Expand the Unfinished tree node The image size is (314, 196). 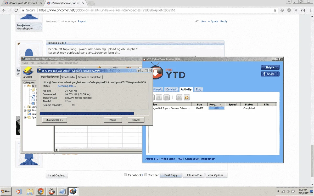click(25, 107)
